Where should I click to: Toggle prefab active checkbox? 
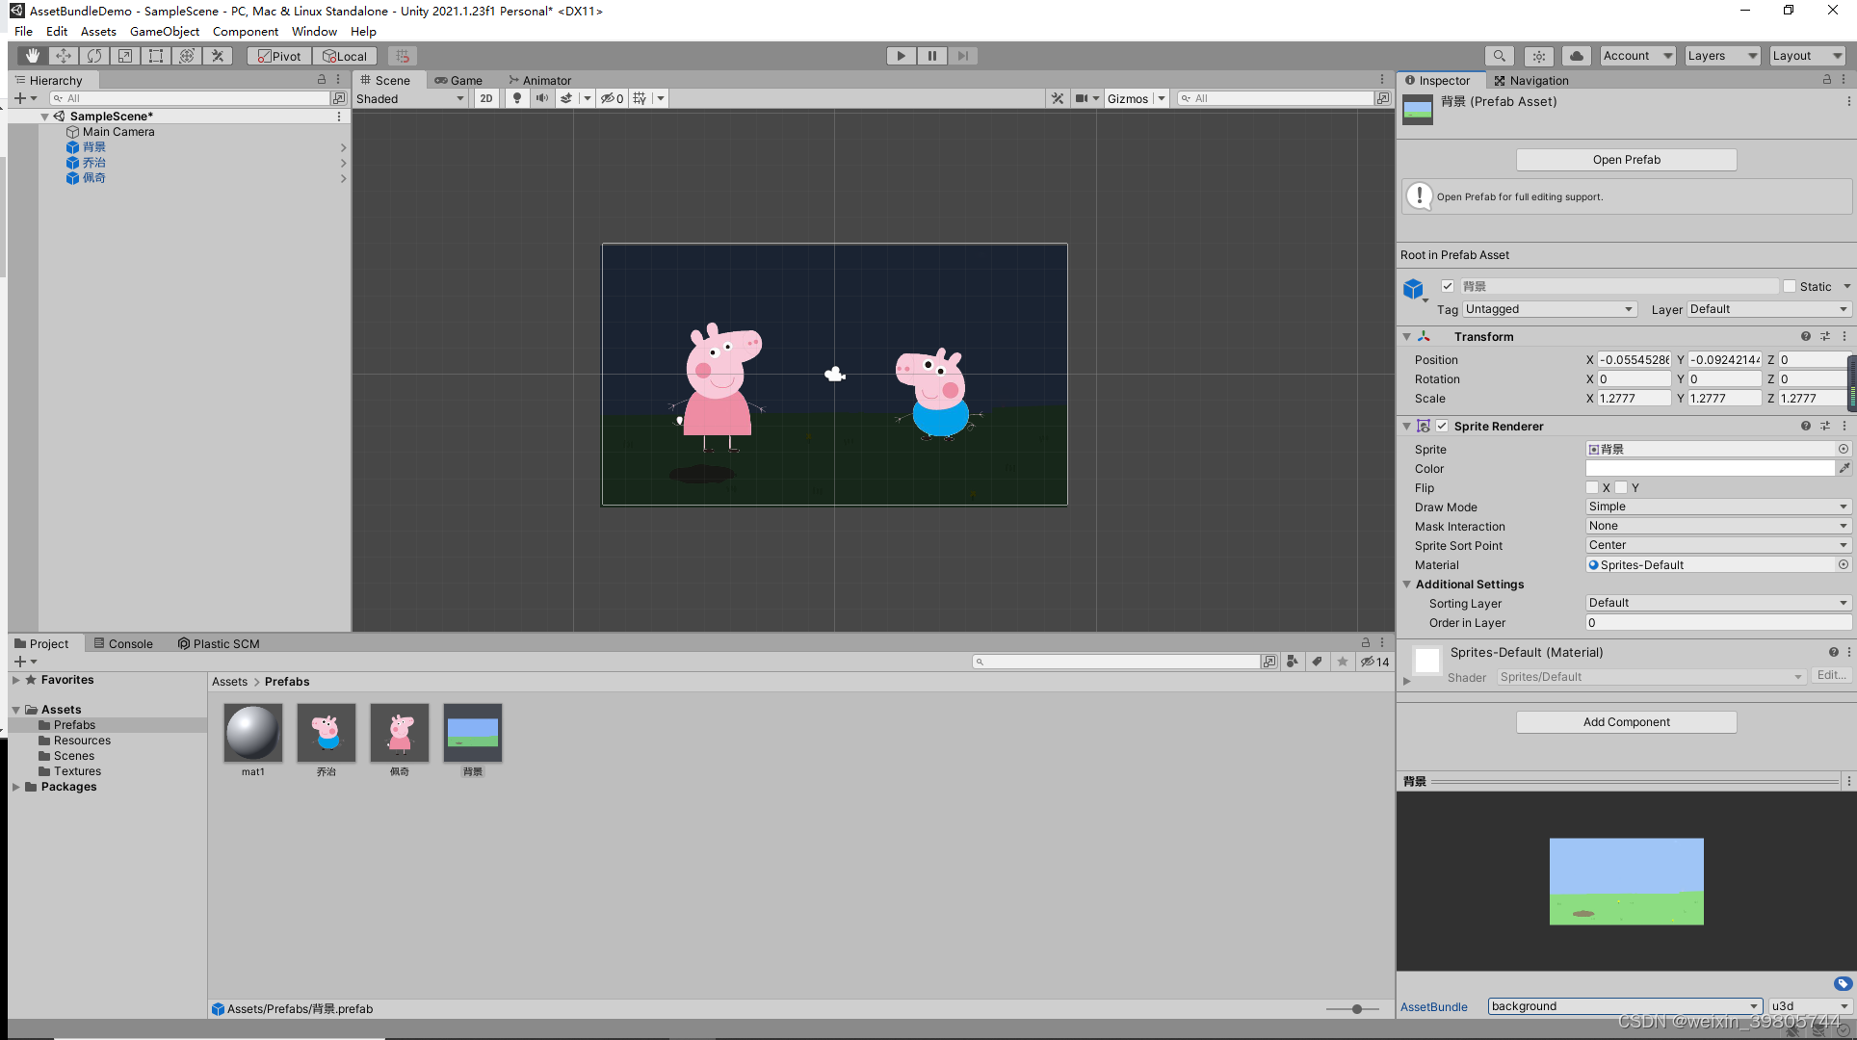[x=1447, y=286]
